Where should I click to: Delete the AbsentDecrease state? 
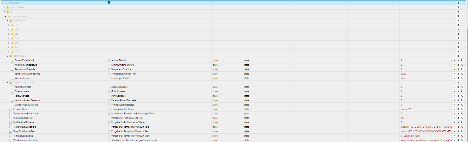pyautogui.click(x=458, y=87)
